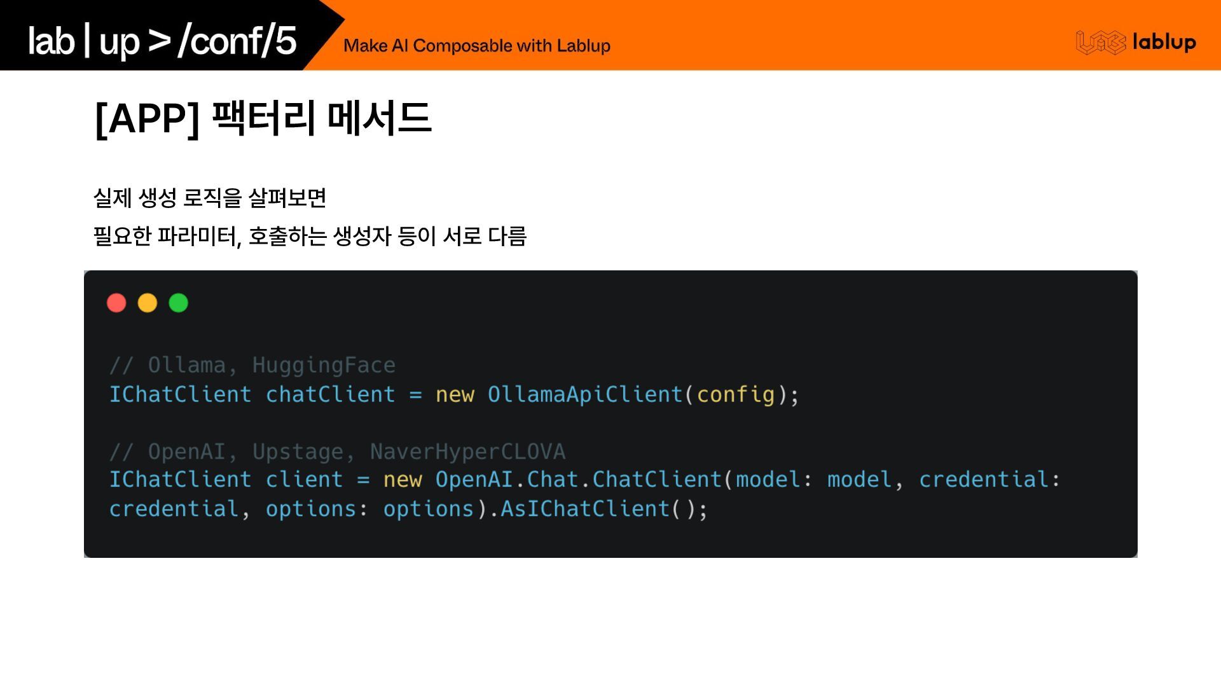Click the yellow minimize dot in code window
Viewport: 1221px width, 687px height.
(x=148, y=303)
